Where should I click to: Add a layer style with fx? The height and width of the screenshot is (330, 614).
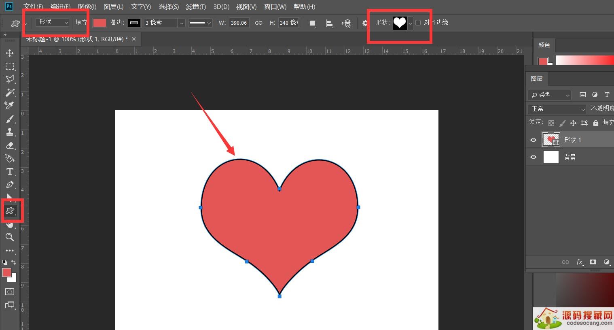point(580,262)
